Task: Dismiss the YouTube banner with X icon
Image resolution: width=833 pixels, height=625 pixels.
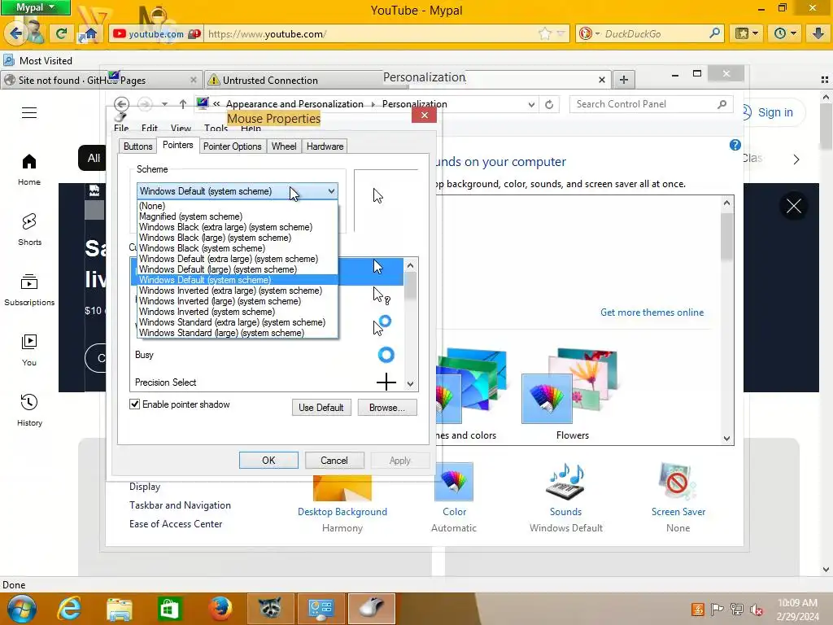Action: tap(794, 206)
